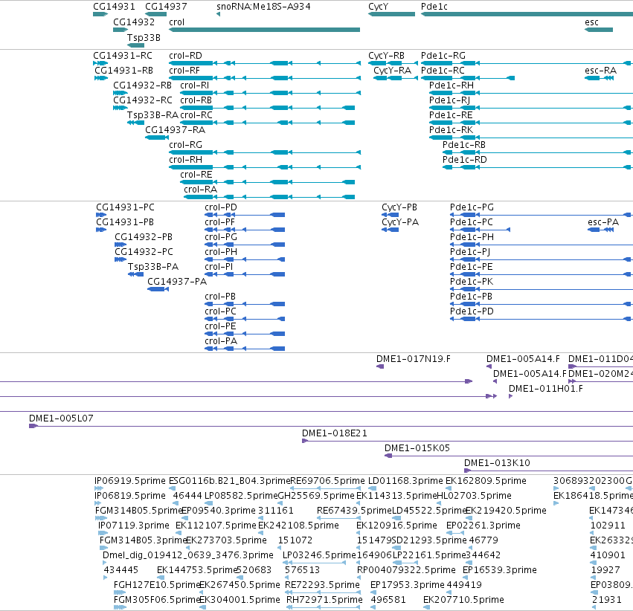Select EST GH25569.5prime
633x611 pixels.
click(280, 503)
